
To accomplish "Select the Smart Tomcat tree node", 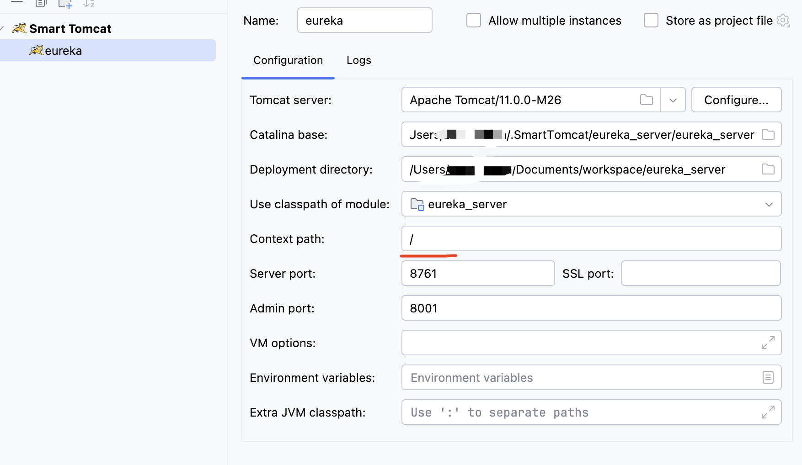I will tap(70, 29).
